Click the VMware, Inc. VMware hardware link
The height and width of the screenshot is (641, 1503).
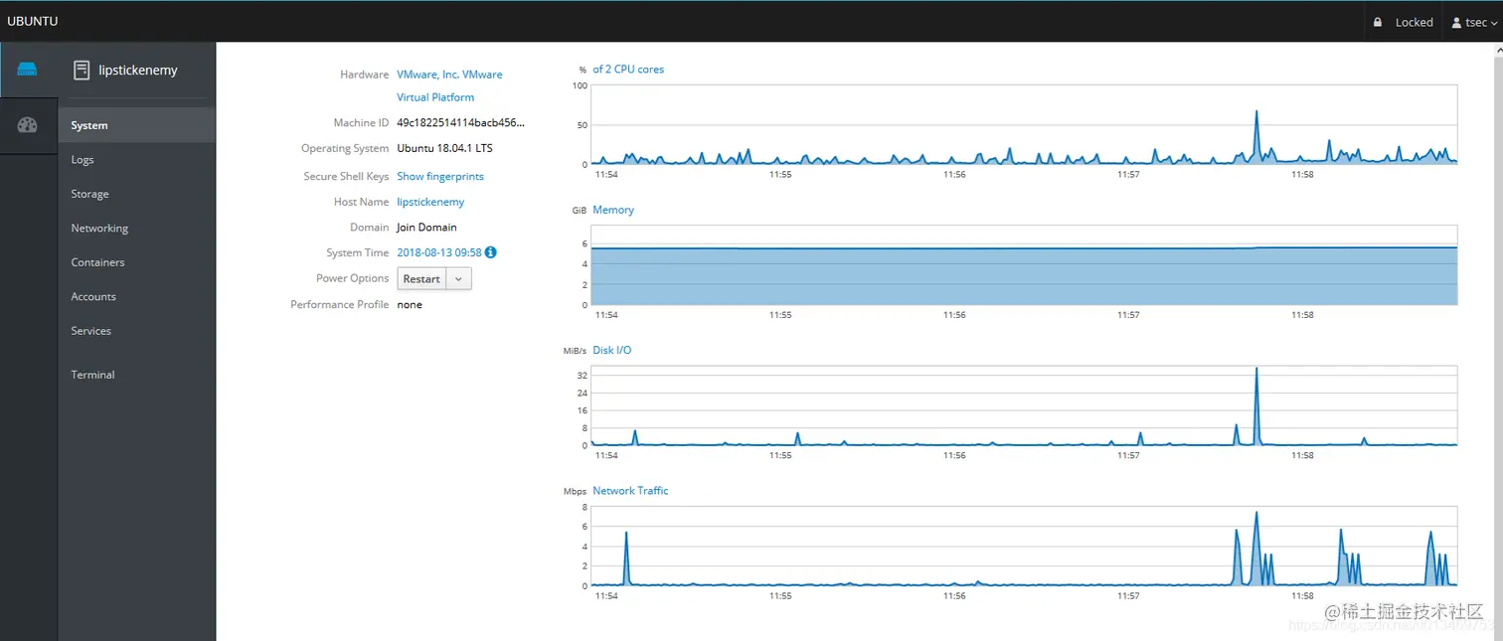pos(449,75)
